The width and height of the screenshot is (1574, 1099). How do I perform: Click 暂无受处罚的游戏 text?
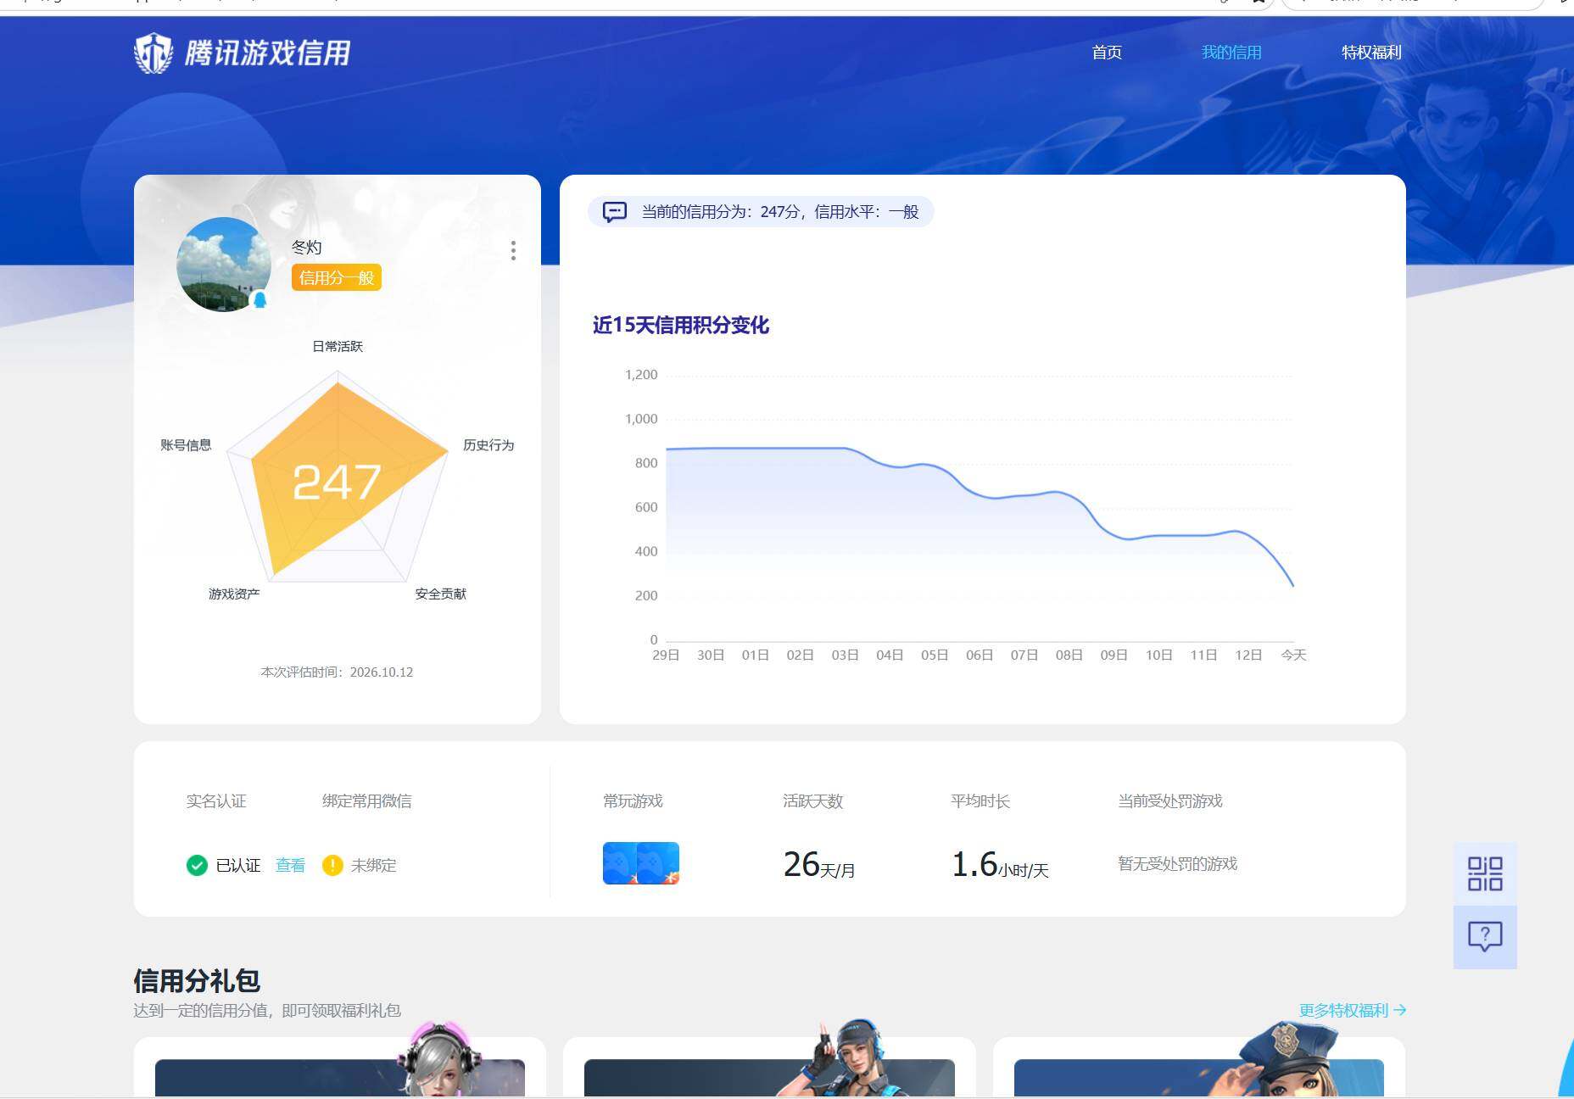pos(1178,864)
